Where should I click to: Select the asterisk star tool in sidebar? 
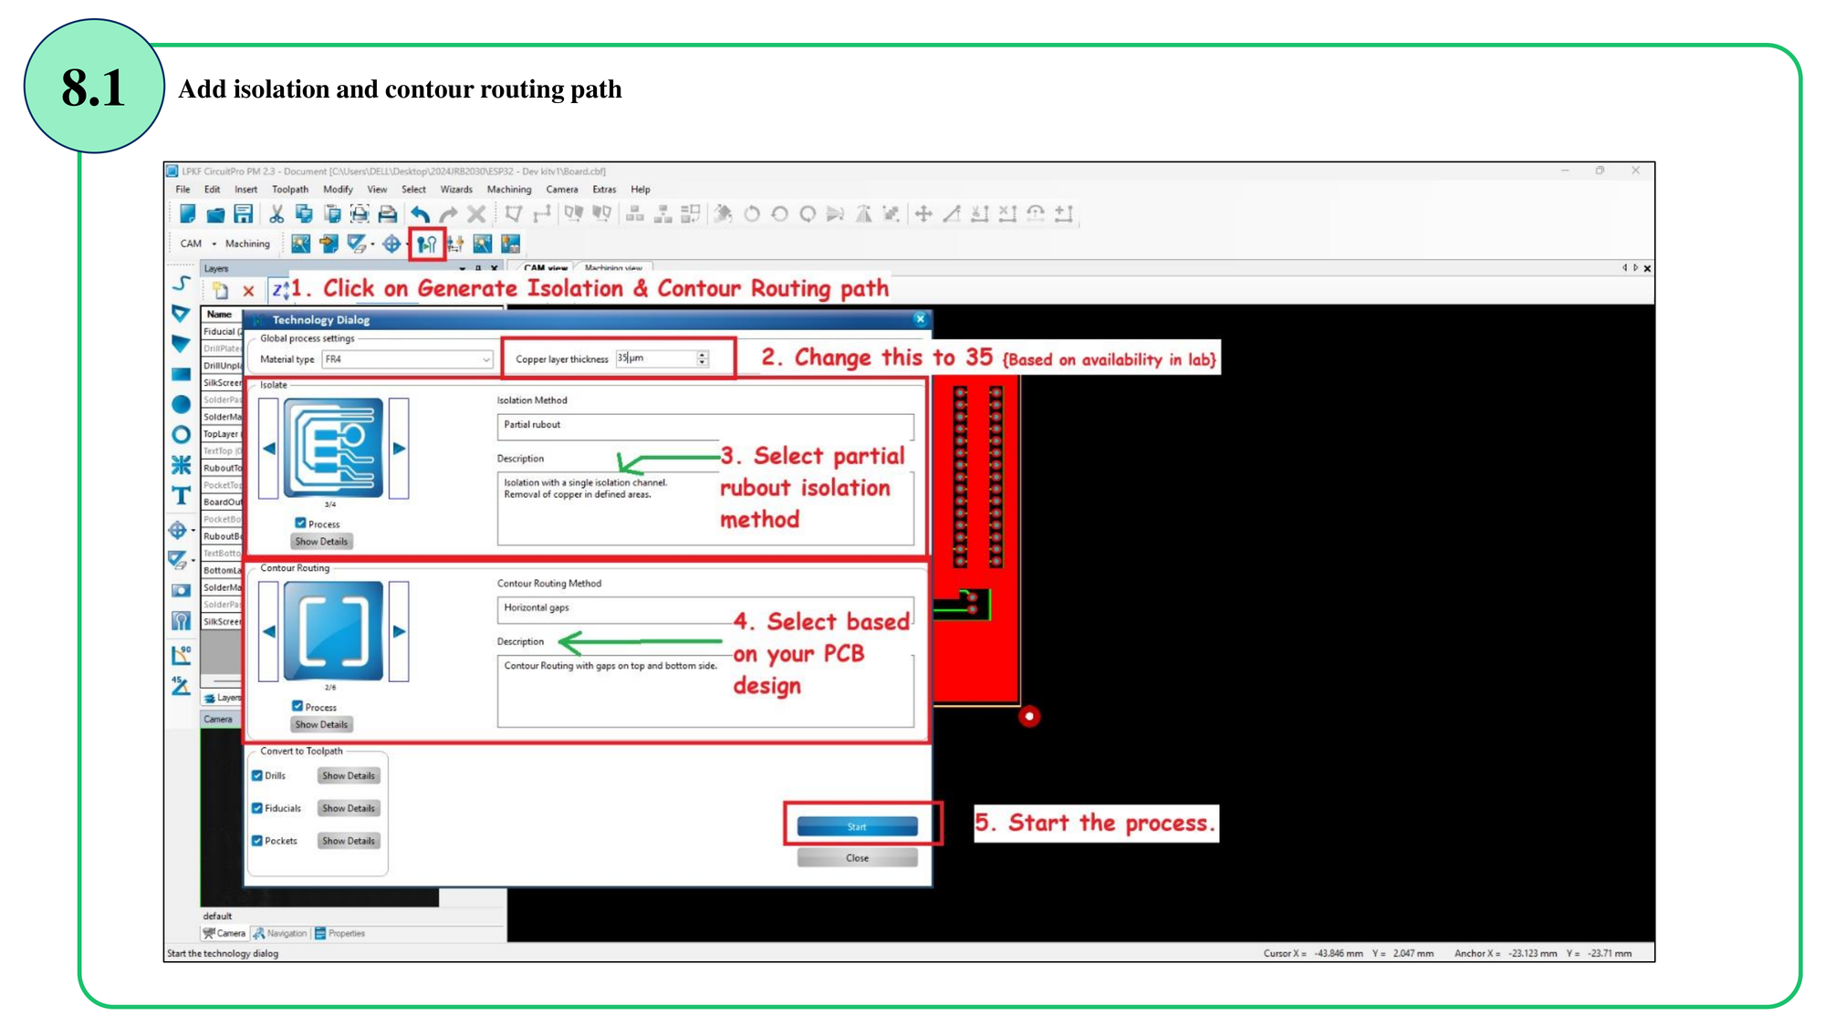(x=181, y=465)
